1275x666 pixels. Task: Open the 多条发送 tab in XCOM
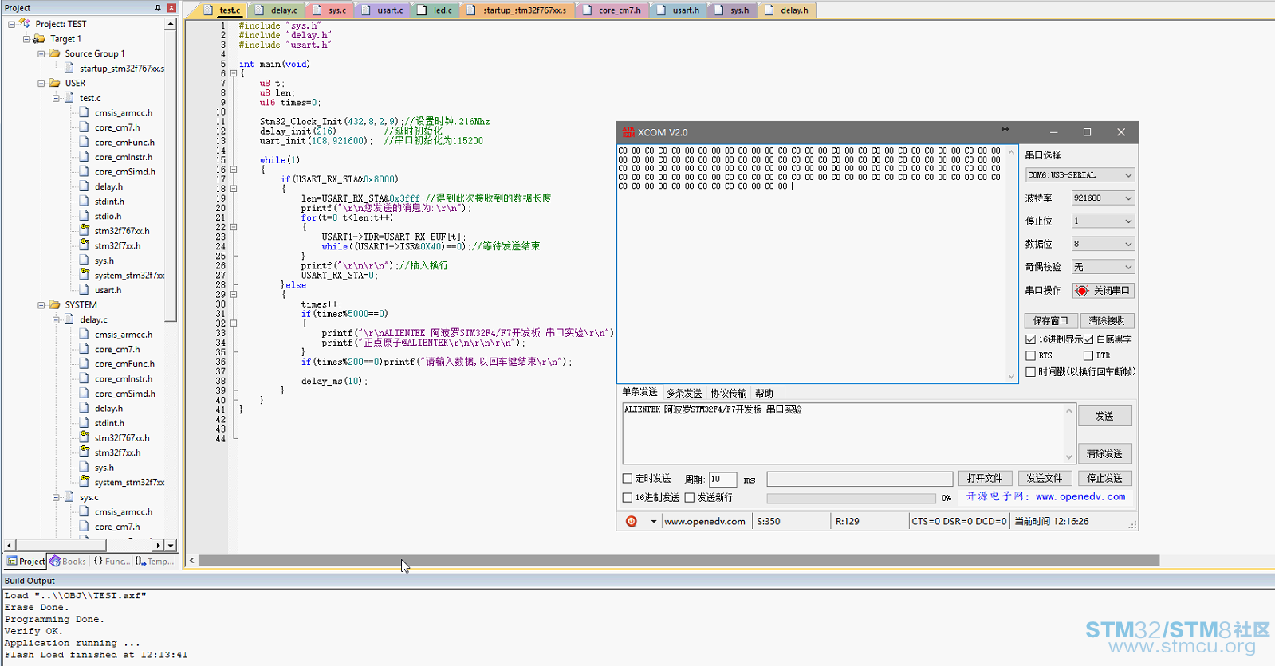[x=683, y=394]
